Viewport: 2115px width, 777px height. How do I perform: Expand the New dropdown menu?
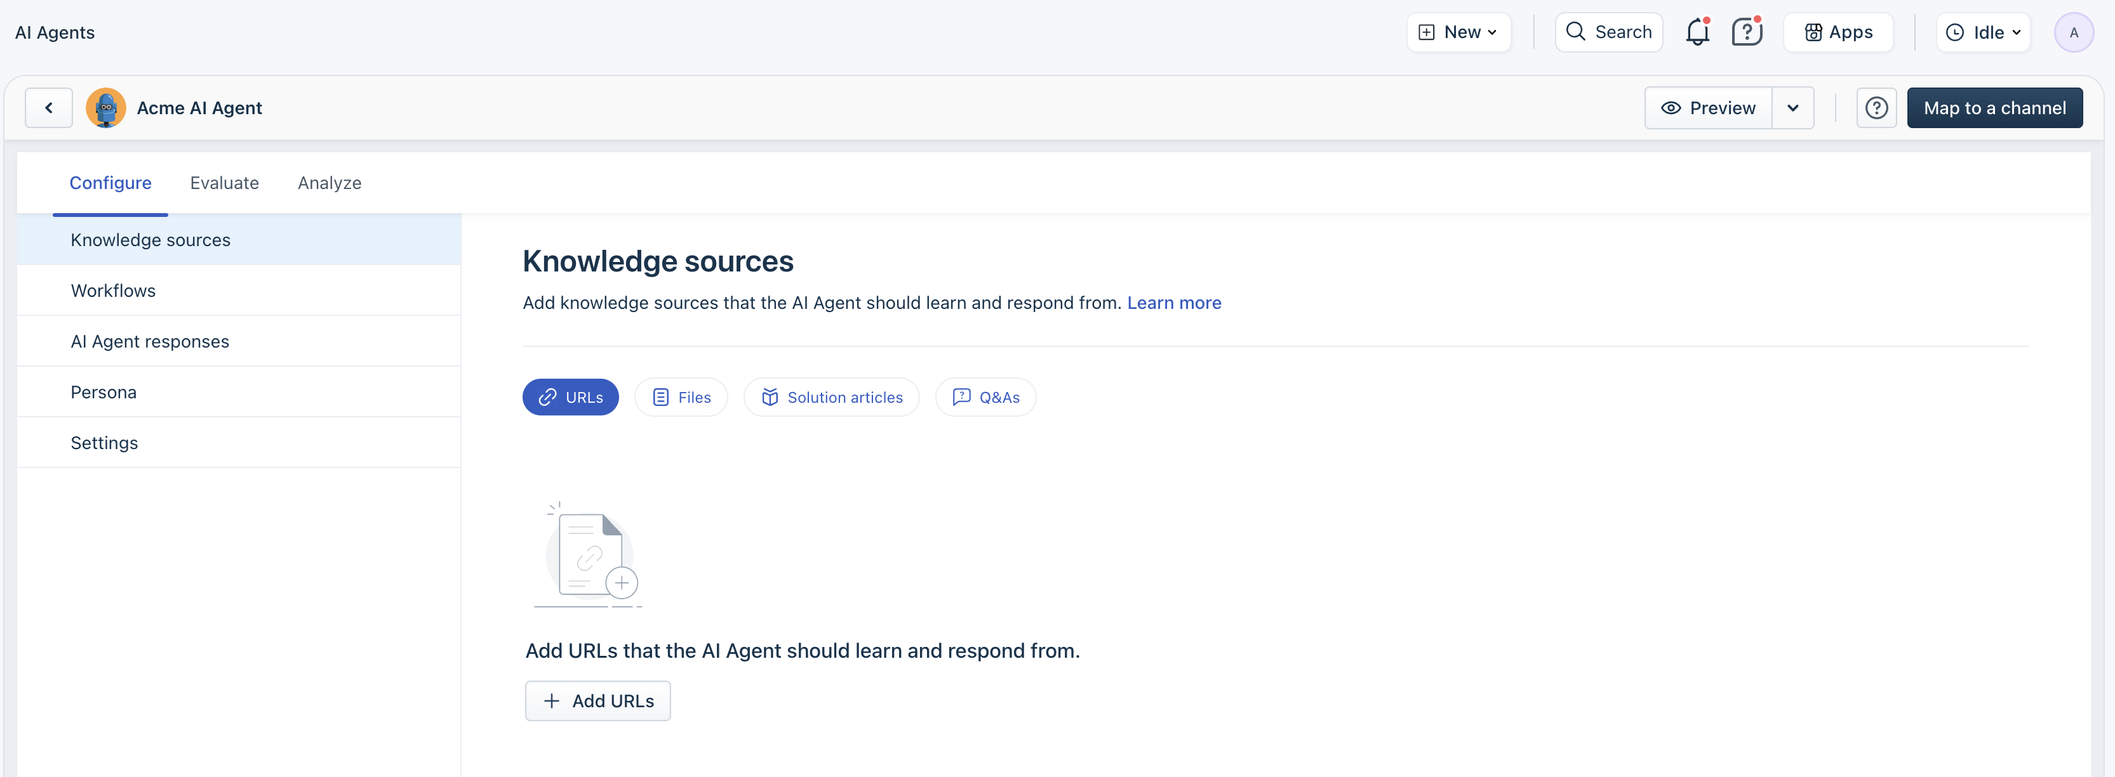point(1458,33)
